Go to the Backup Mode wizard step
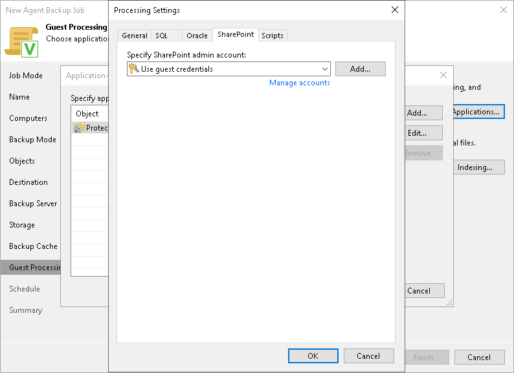The height and width of the screenshot is (373, 514). point(32,140)
